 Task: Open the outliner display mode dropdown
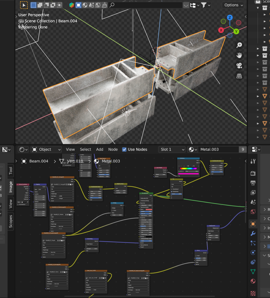tap(195, 5)
